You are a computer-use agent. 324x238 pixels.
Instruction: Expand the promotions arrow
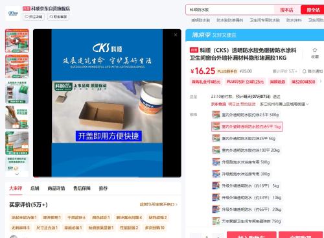(321, 82)
